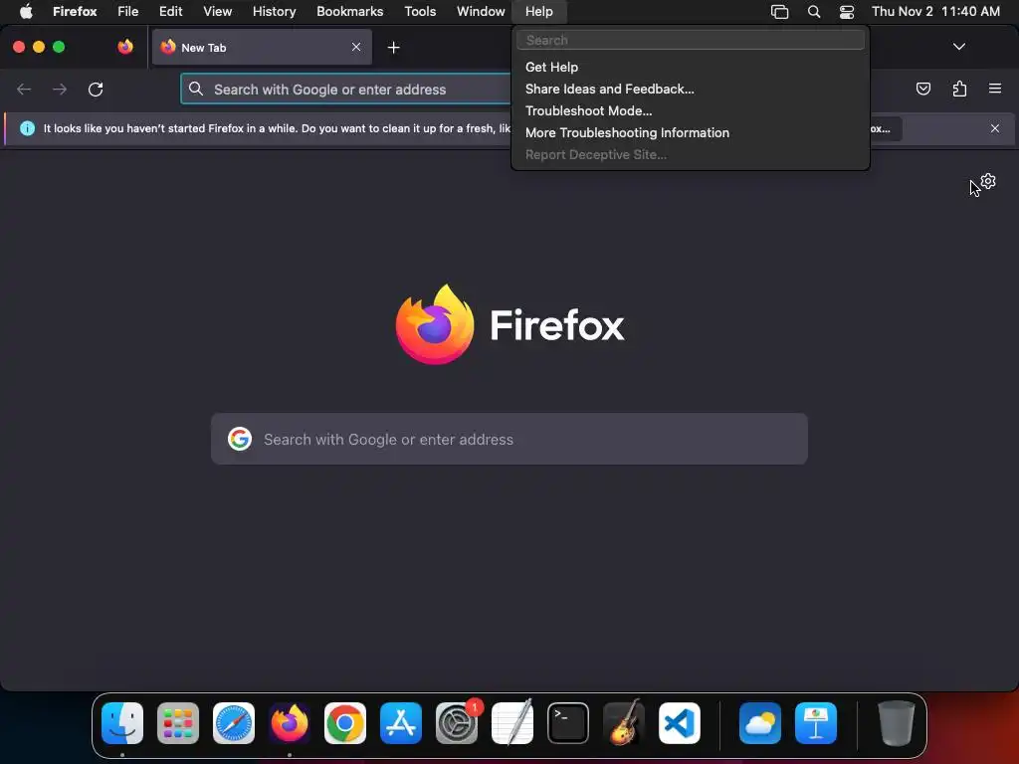Open Weather app from the Dock

[x=760, y=723]
